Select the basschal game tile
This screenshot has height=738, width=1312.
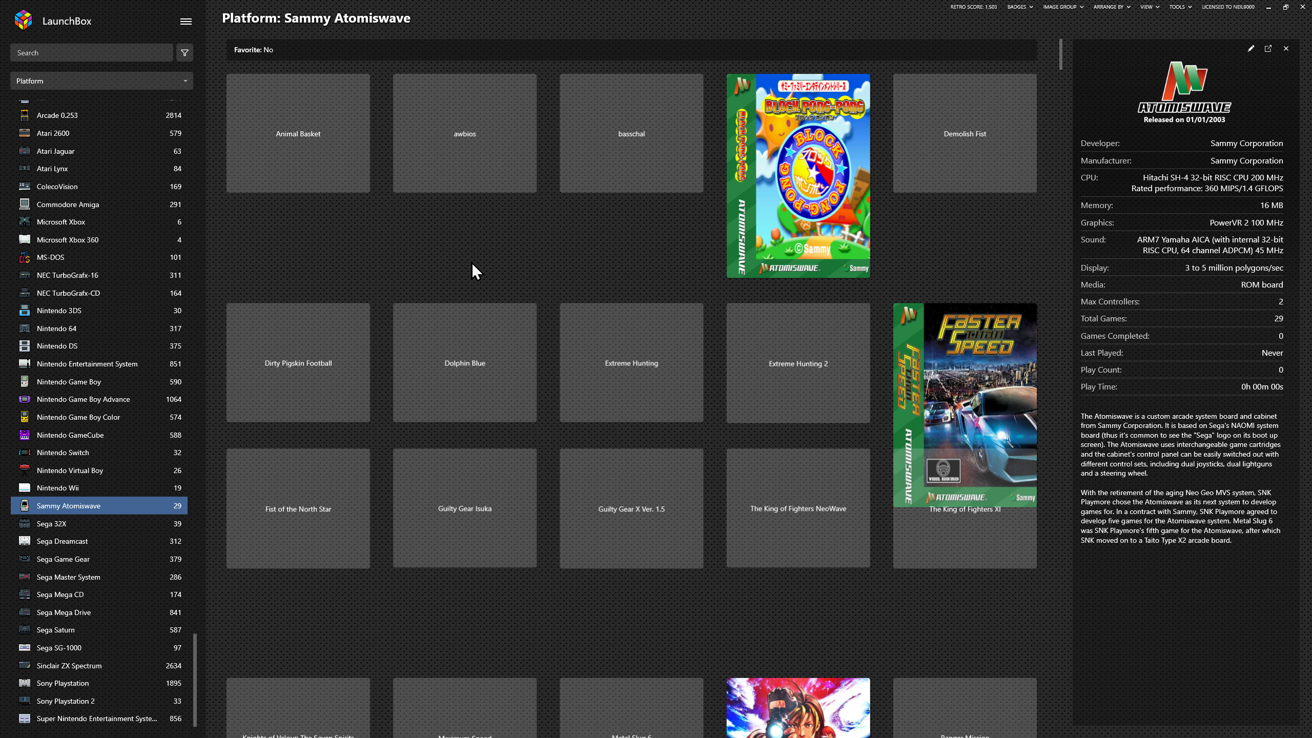[x=631, y=133]
